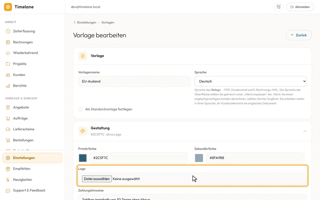Follow the Einstellungen breadcrumb link

tap(87, 22)
